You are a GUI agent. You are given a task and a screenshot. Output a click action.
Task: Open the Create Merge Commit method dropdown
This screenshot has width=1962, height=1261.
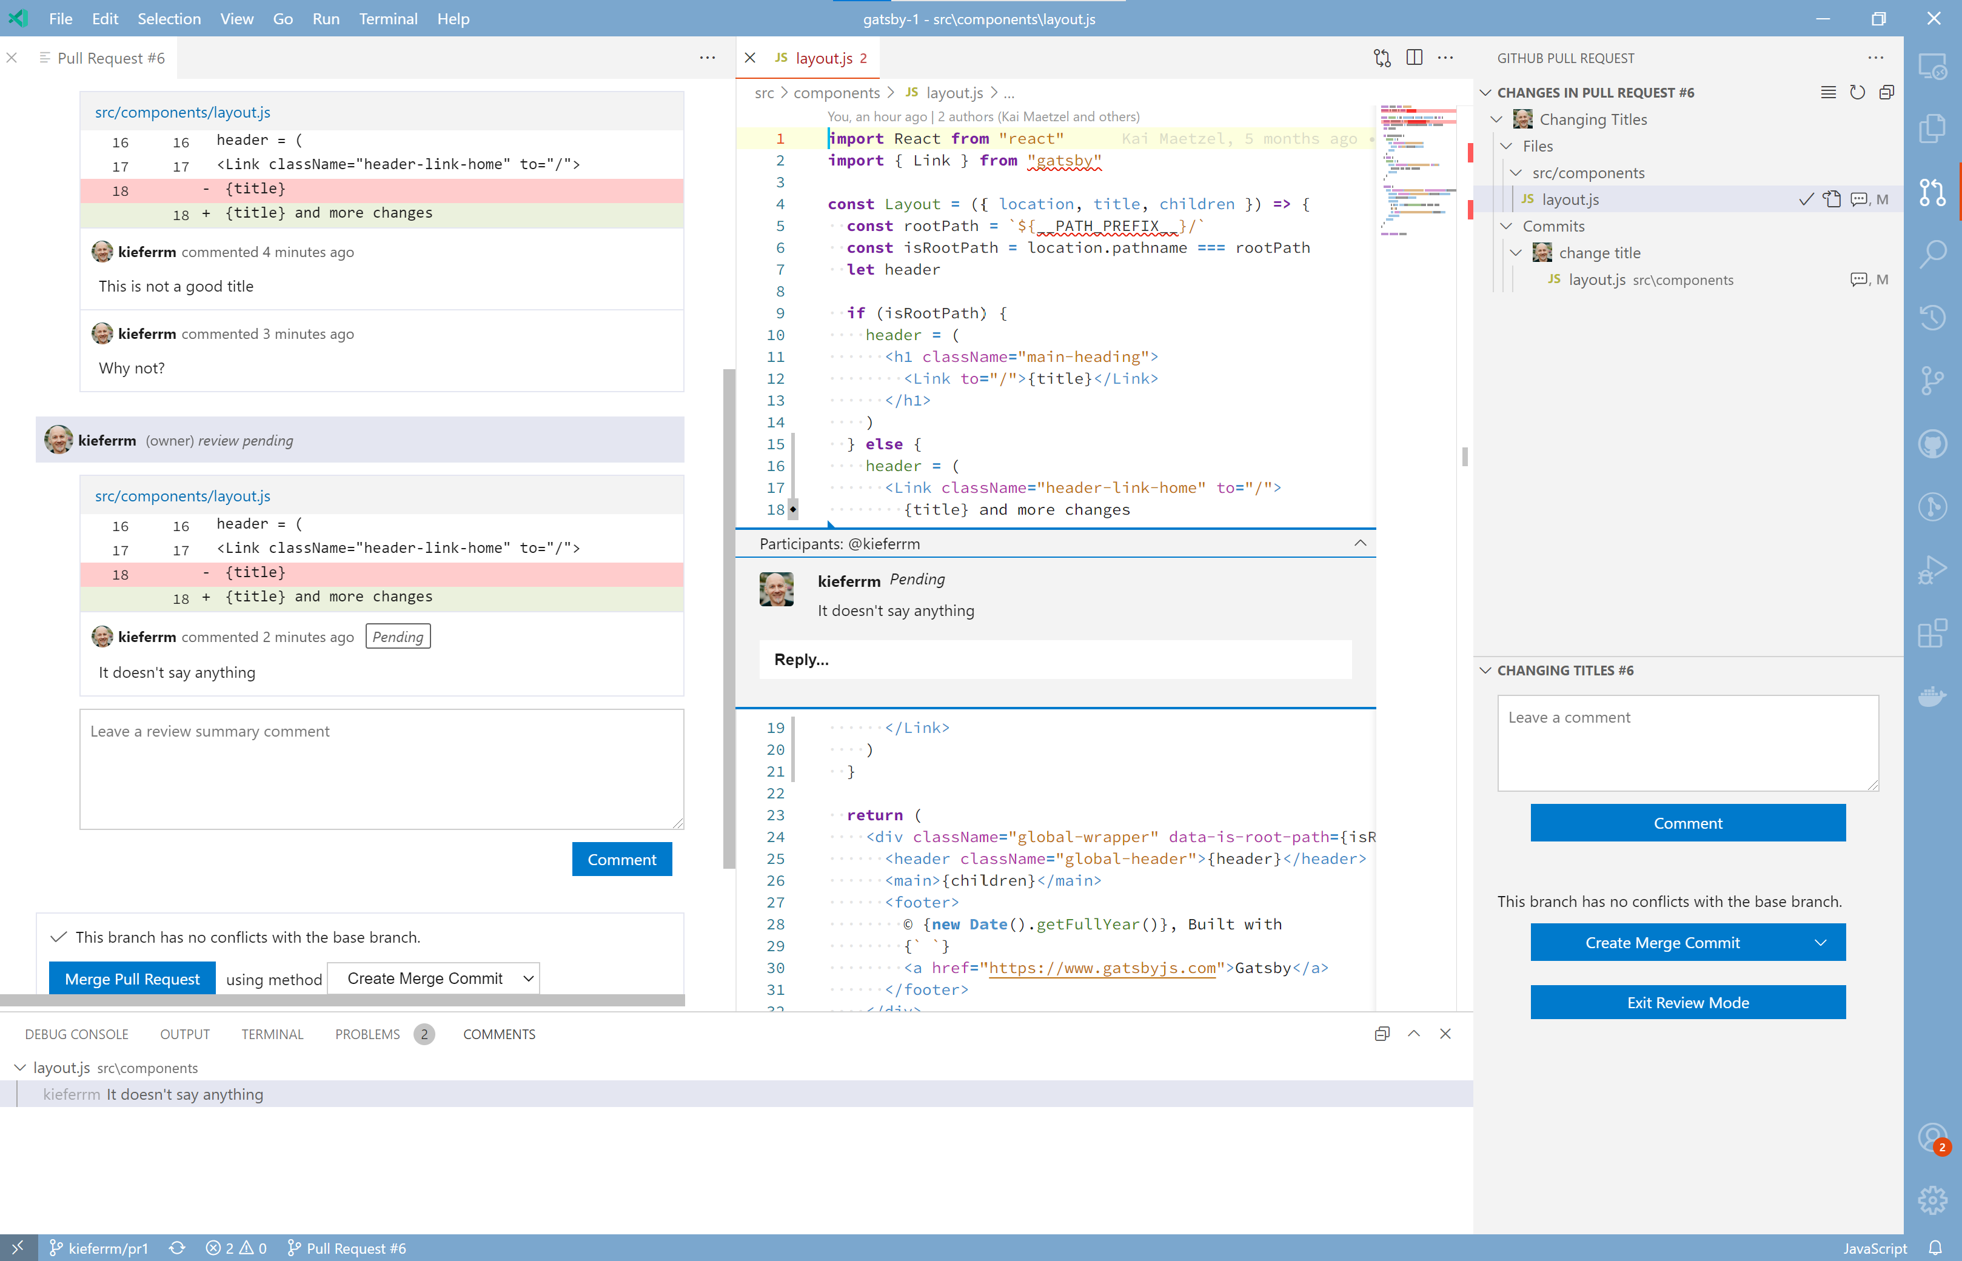[x=433, y=978]
